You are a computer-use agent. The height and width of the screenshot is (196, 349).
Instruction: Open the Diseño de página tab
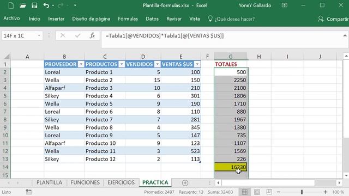(91, 19)
